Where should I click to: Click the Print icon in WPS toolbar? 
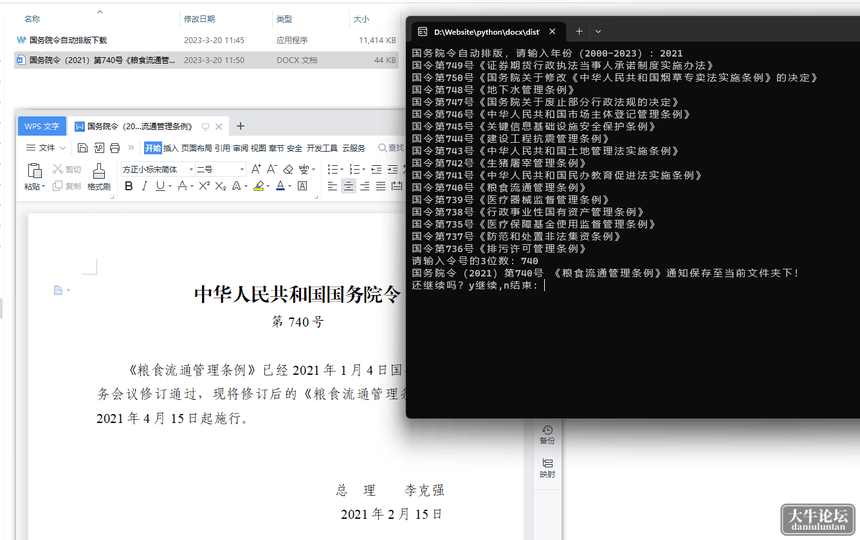tap(114, 148)
